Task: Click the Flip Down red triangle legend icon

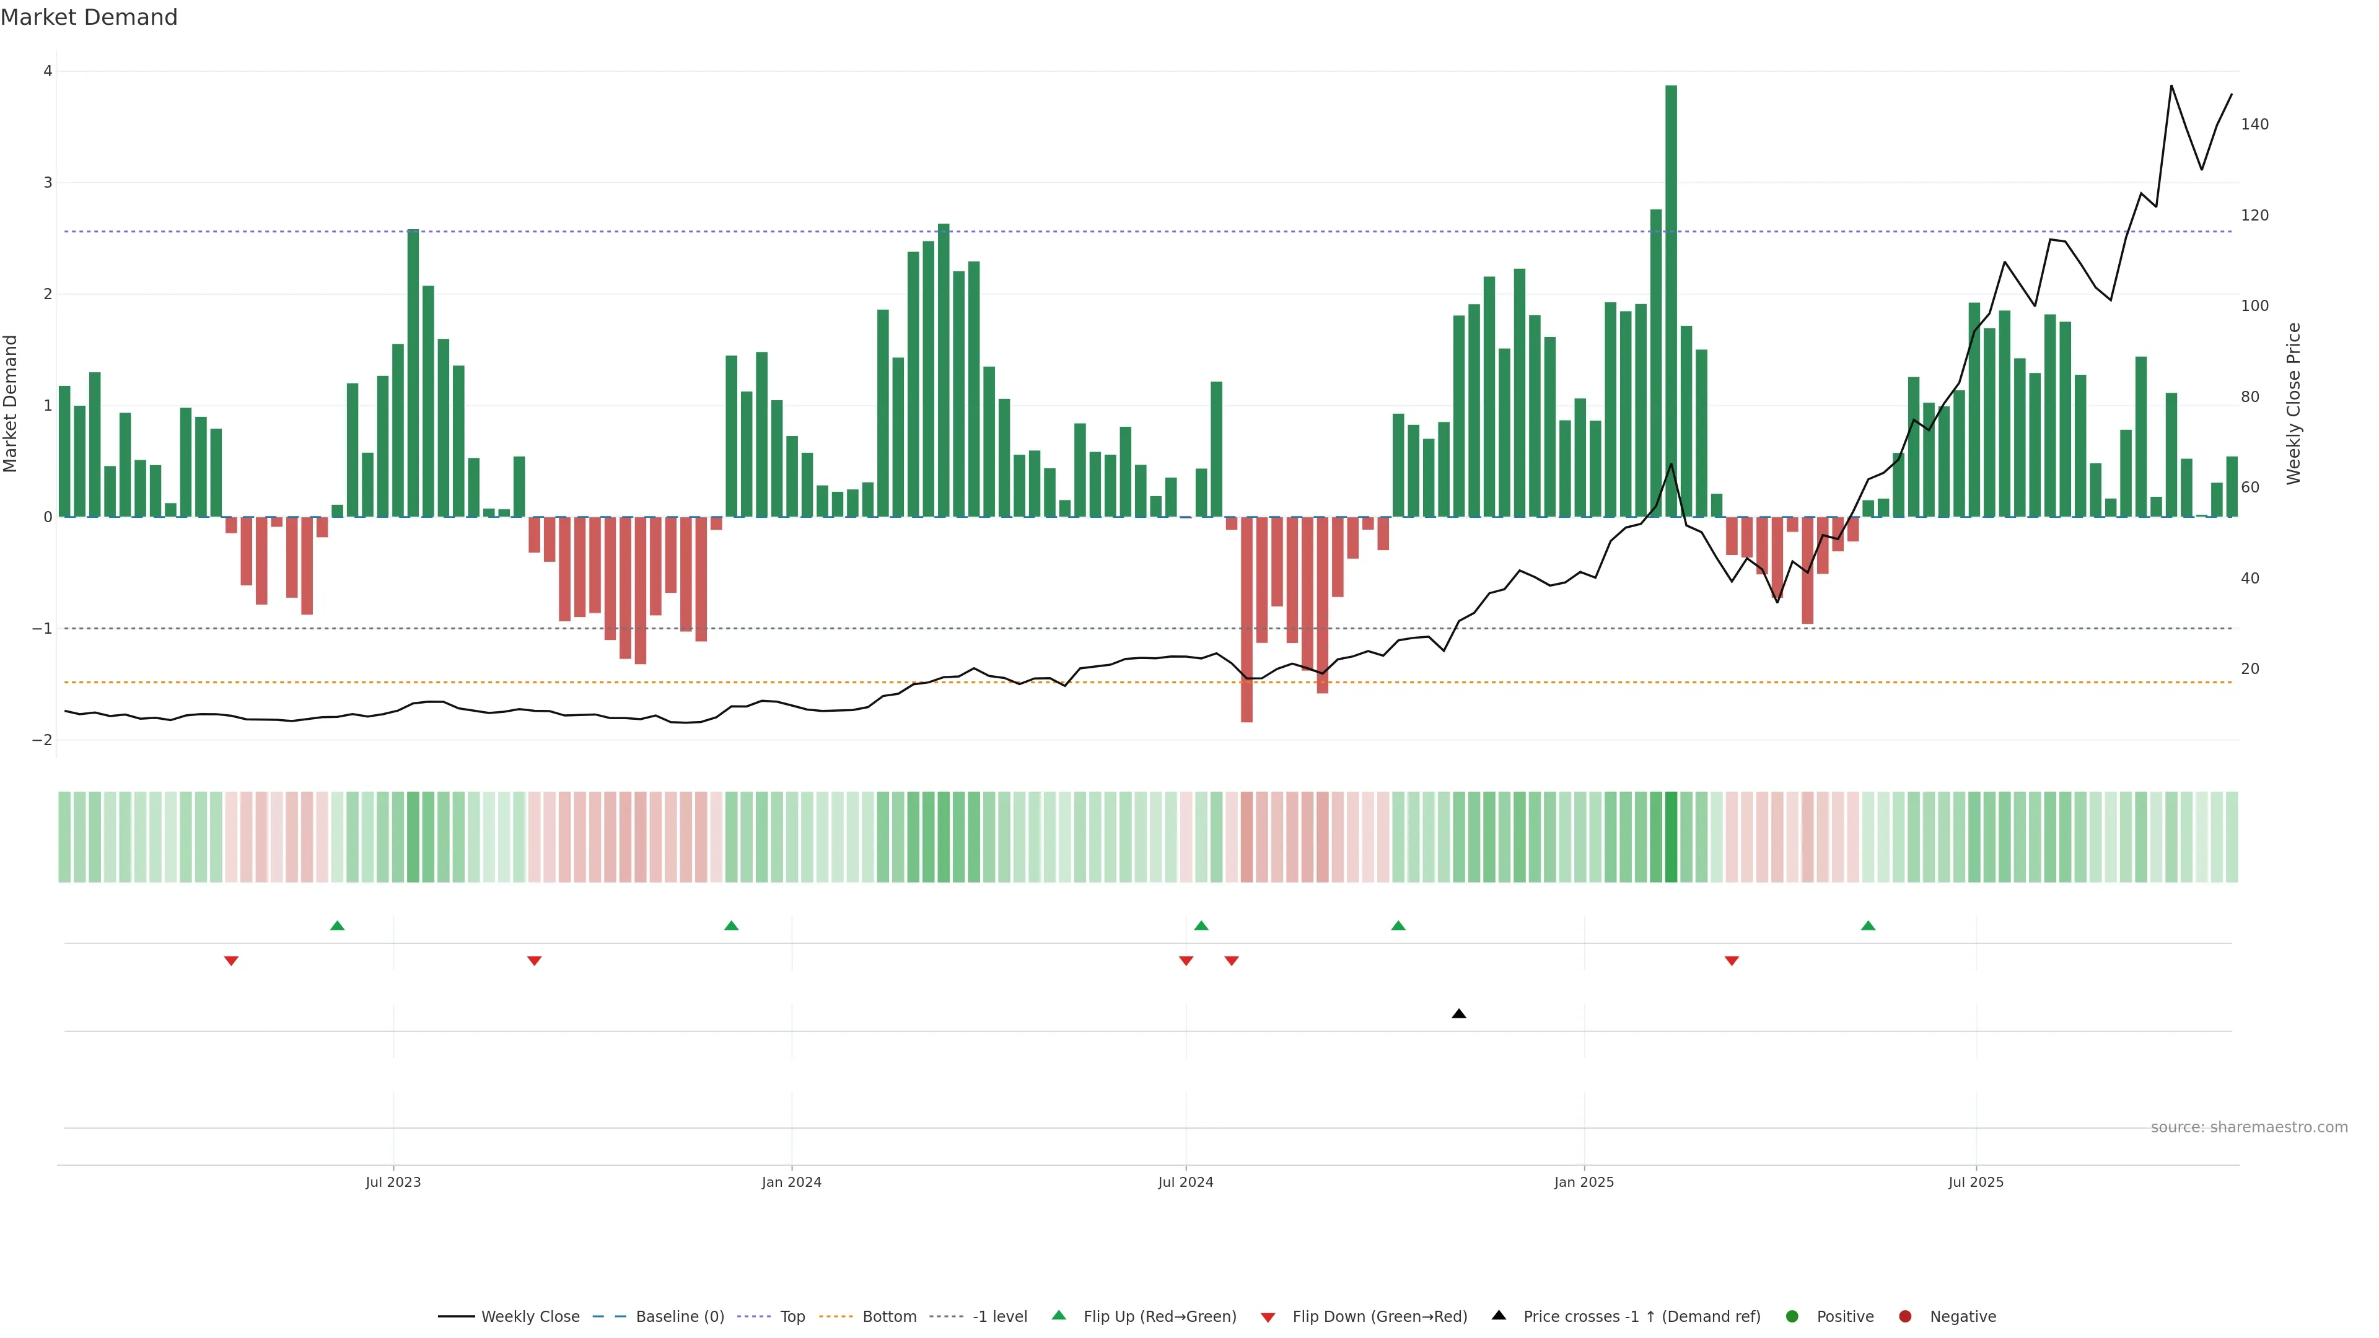Action: [1268, 1317]
